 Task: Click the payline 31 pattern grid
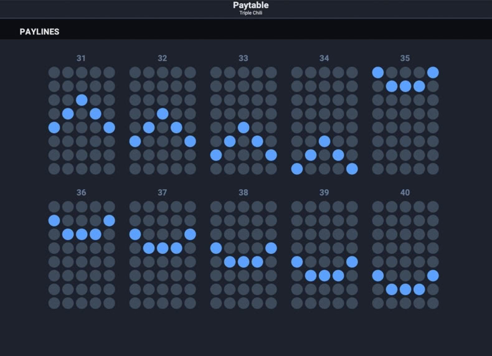point(82,121)
